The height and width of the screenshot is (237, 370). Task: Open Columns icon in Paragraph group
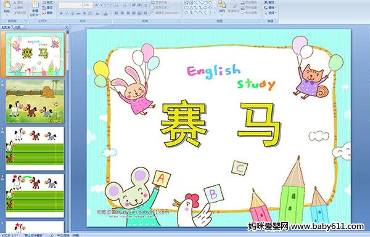(x=146, y=13)
